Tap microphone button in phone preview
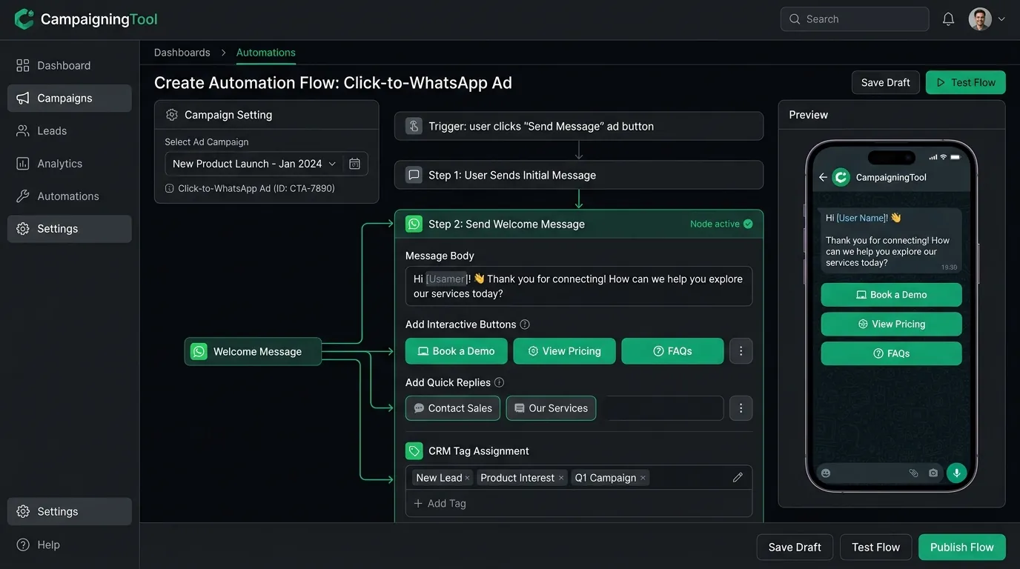The width and height of the screenshot is (1020, 569). [x=956, y=473]
